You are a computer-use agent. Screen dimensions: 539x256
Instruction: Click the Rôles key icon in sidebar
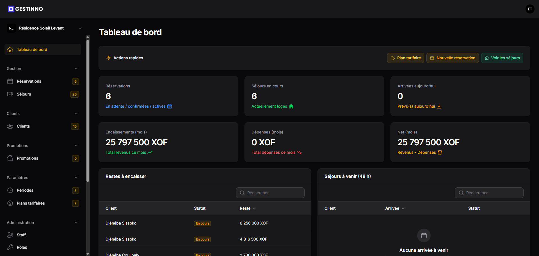tap(10, 247)
